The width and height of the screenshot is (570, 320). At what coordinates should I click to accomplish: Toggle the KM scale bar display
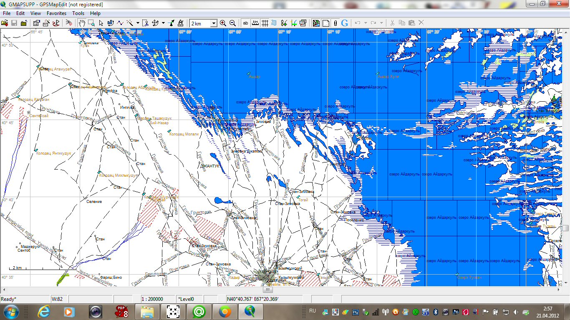tap(255, 23)
